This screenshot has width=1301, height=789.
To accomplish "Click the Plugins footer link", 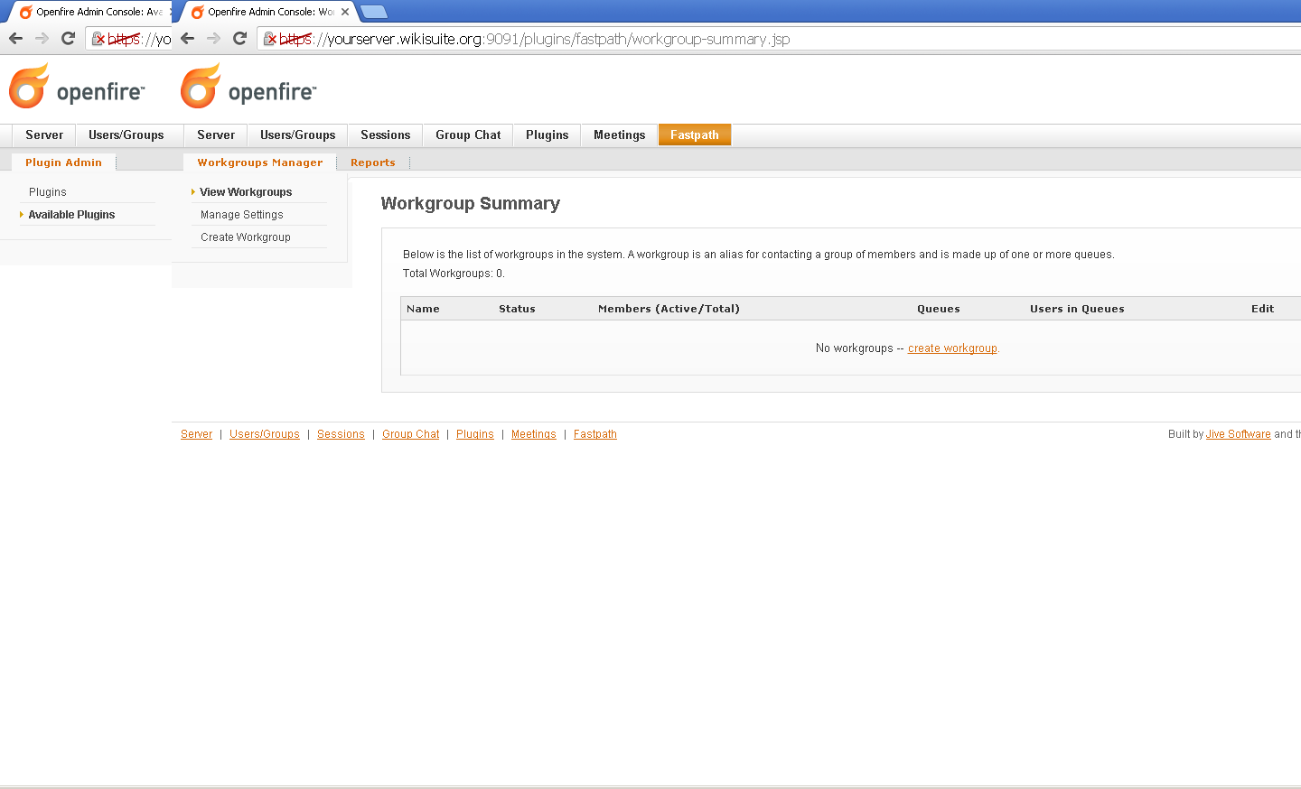I will [474, 434].
